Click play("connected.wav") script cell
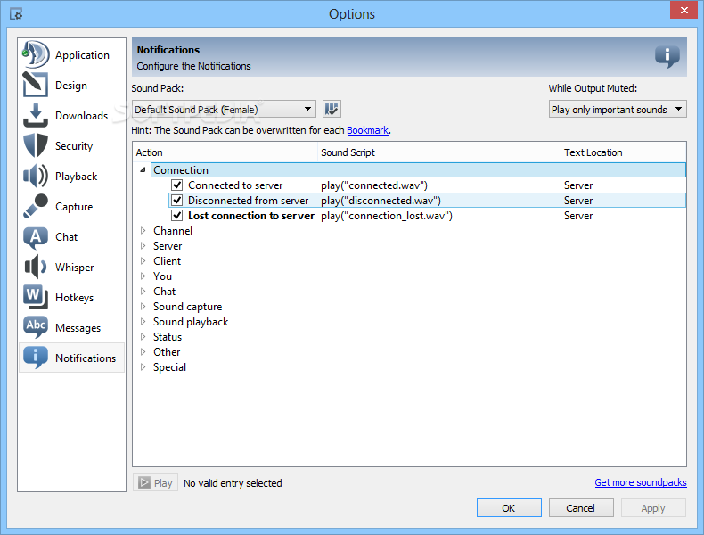Screen dimensions: 704x535 pyautogui.click(x=374, y=185)
